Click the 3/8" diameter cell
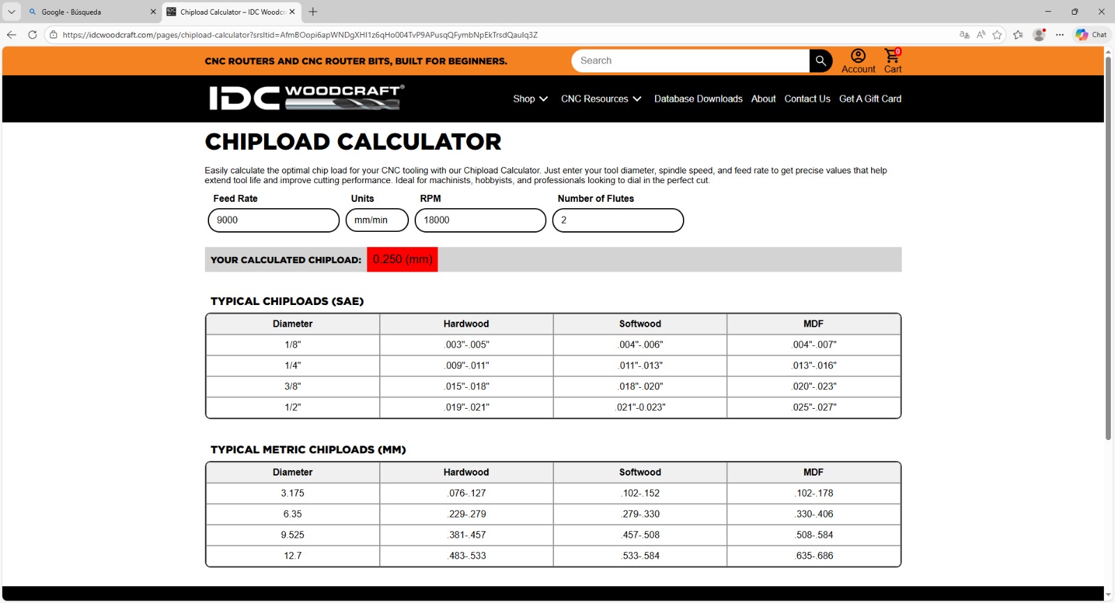This screenshot has width=1115, height=603. coord(293,386)
